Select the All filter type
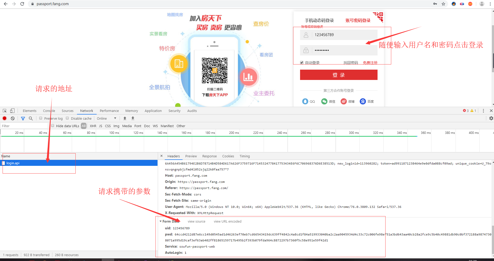Image resolution: width=494 pixels, height=261 pixels. (x=84, y=126)
